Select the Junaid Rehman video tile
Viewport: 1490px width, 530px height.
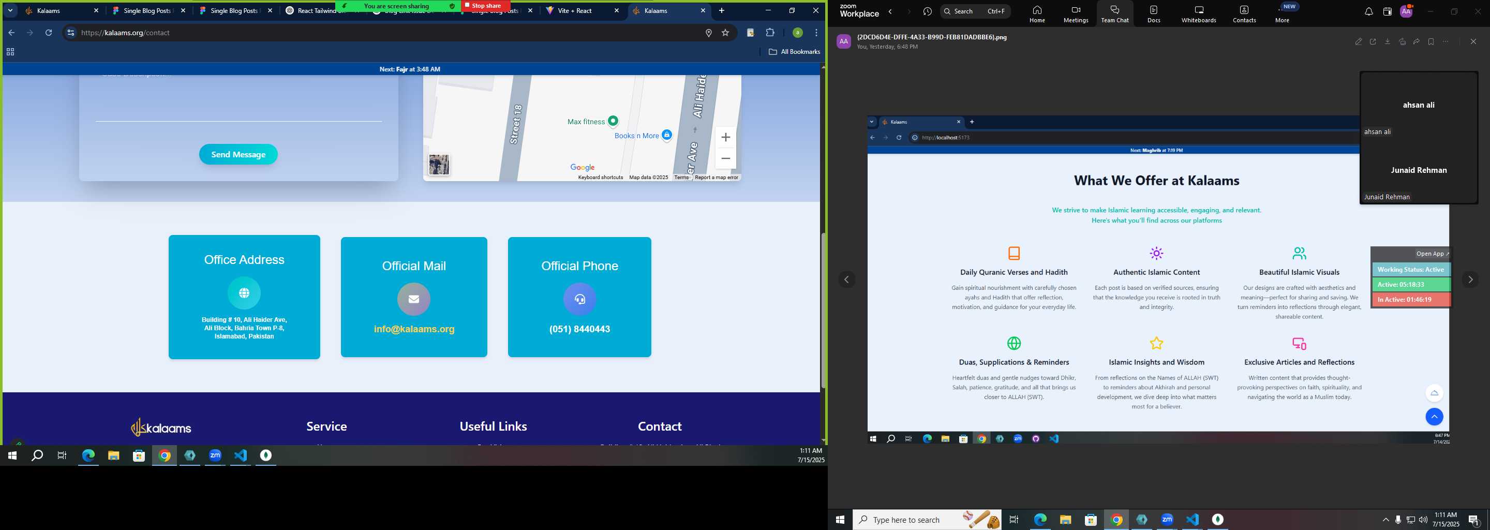1419,171
